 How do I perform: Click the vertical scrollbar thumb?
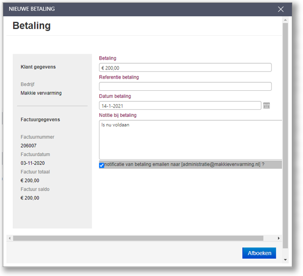(285, 136)
